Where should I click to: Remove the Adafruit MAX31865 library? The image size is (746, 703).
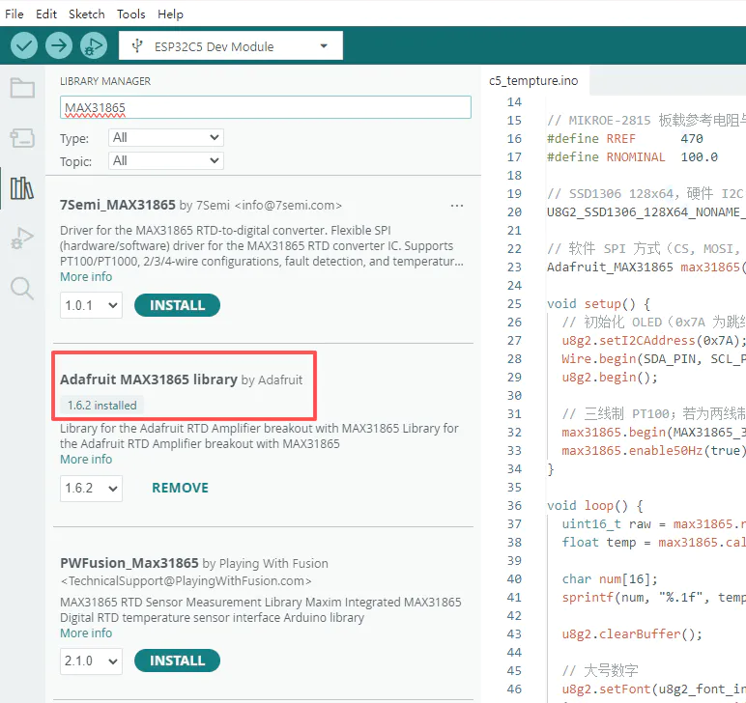[180, 488]
